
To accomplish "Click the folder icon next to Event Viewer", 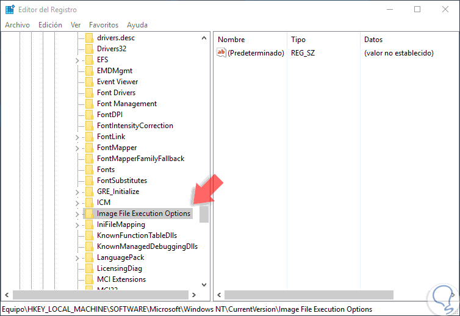I will pyautogui.click(x=89, y=82).
